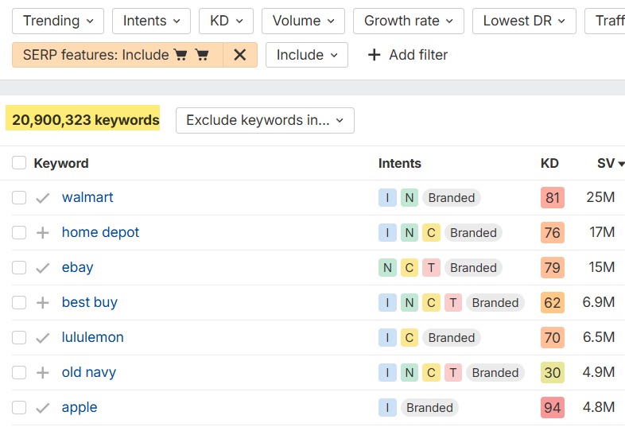Toggle the select-all checkbox in Keyword header
Screen dimensions: 625x427
point(19,163)
